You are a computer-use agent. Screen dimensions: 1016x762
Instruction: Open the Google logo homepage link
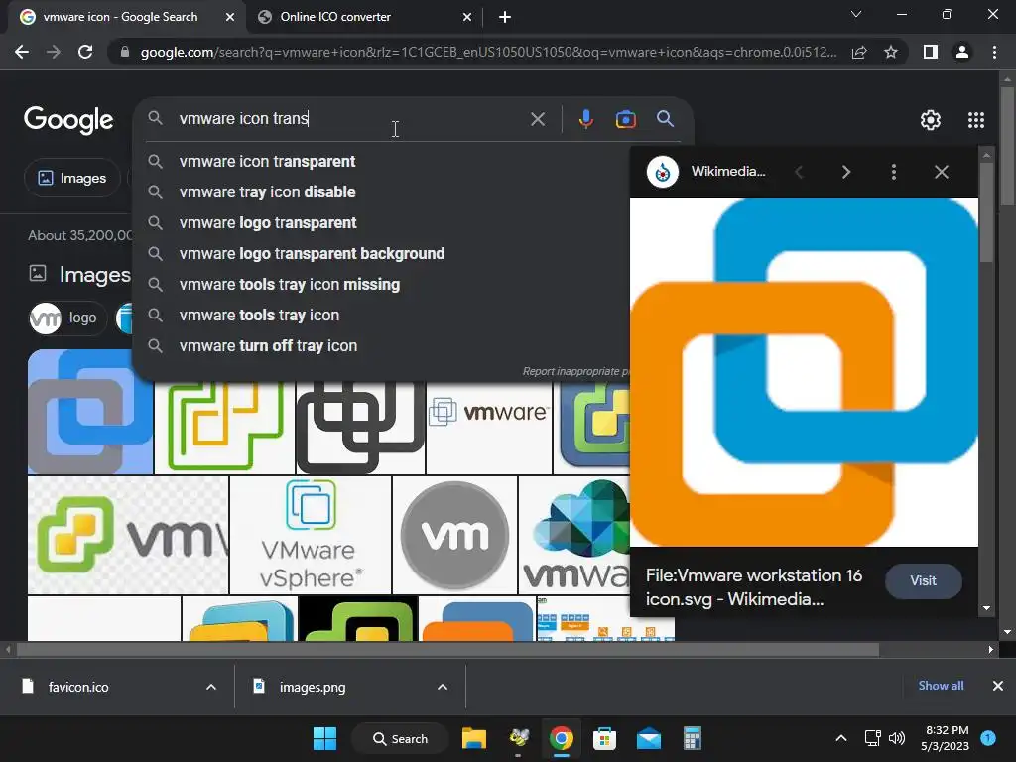pyautogui.click(x=68, y=120)
